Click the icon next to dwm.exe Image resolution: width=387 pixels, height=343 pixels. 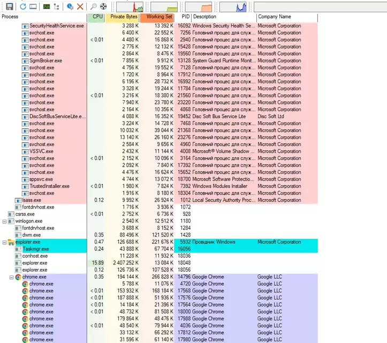(x=18, y=235)
